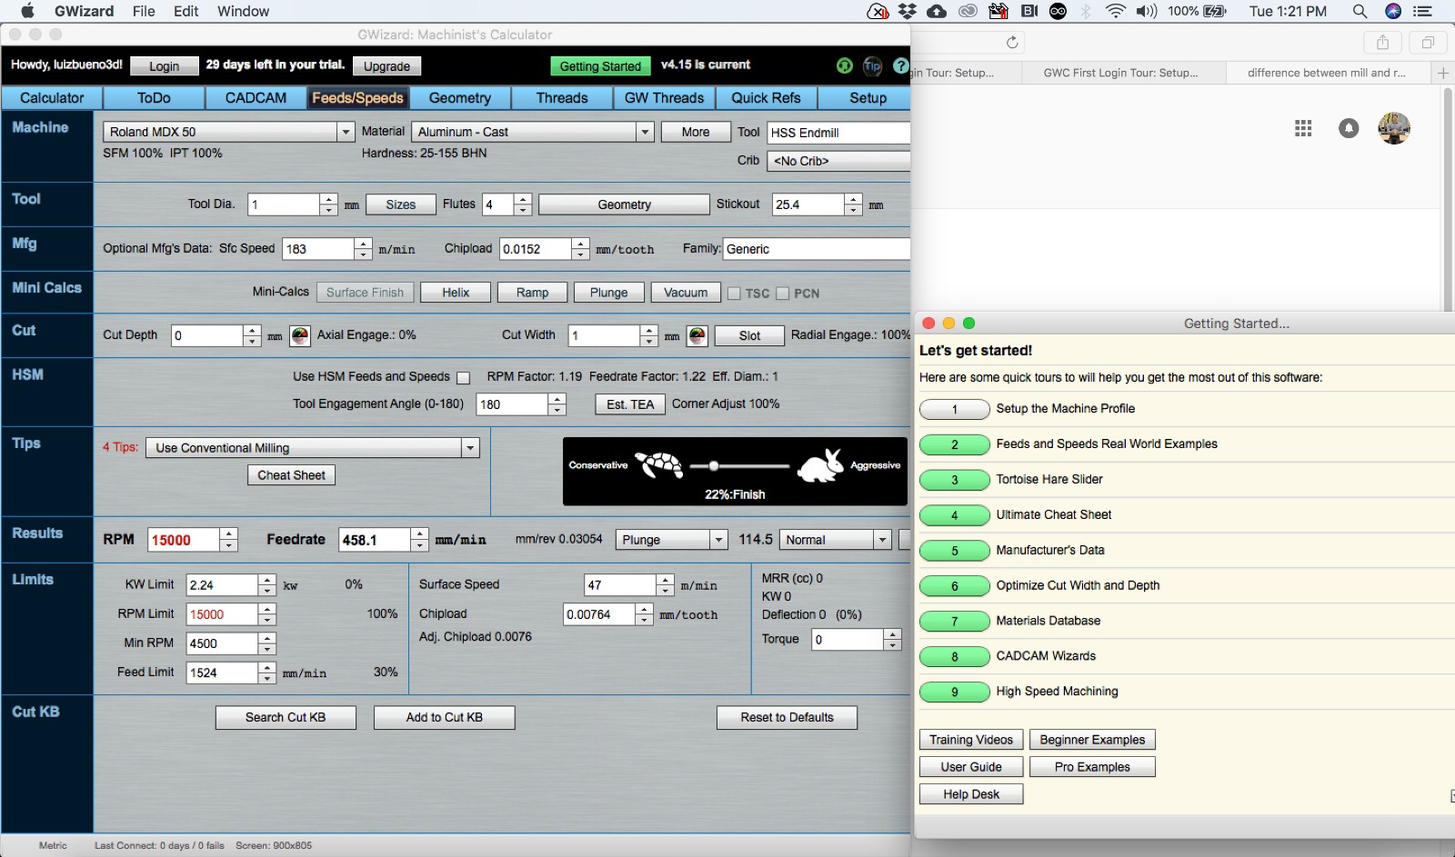
Task: Open the Tip icon in header
Action: pos(872,65)
